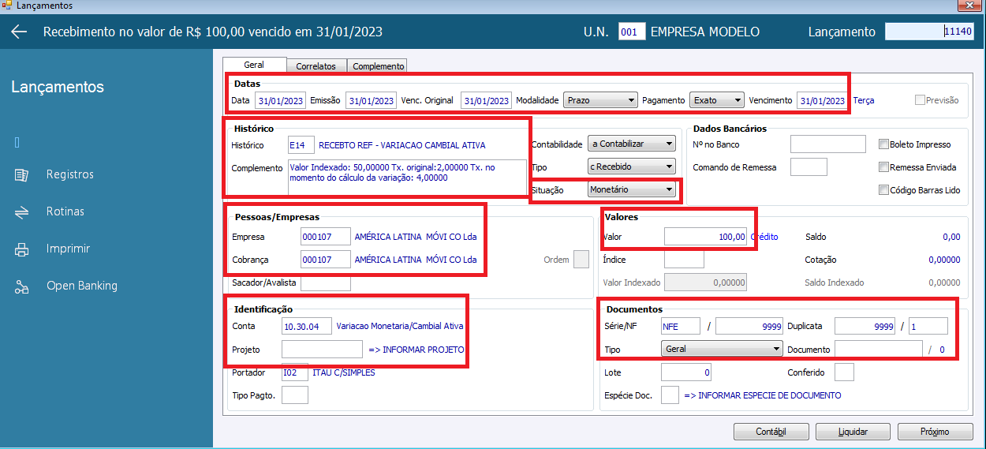
Task: Click the Próximo button
Action: pos(935,432)
